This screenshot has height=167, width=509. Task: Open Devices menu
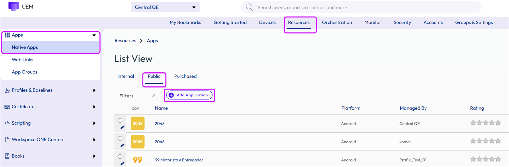(267, 22)
